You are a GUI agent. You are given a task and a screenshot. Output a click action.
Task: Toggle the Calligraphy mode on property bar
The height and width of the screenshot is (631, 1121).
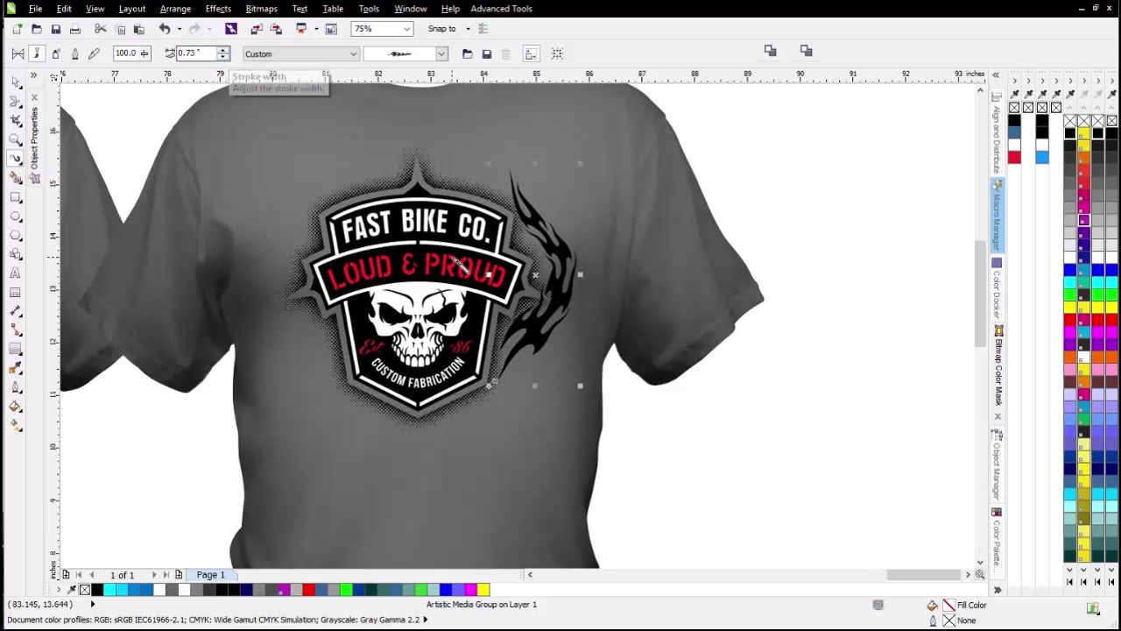[x=75, y=53]
